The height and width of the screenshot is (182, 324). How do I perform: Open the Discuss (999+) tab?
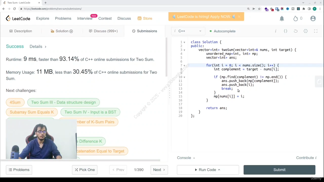click(103, 31)
